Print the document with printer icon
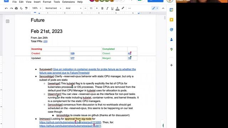 pos(16,8)
